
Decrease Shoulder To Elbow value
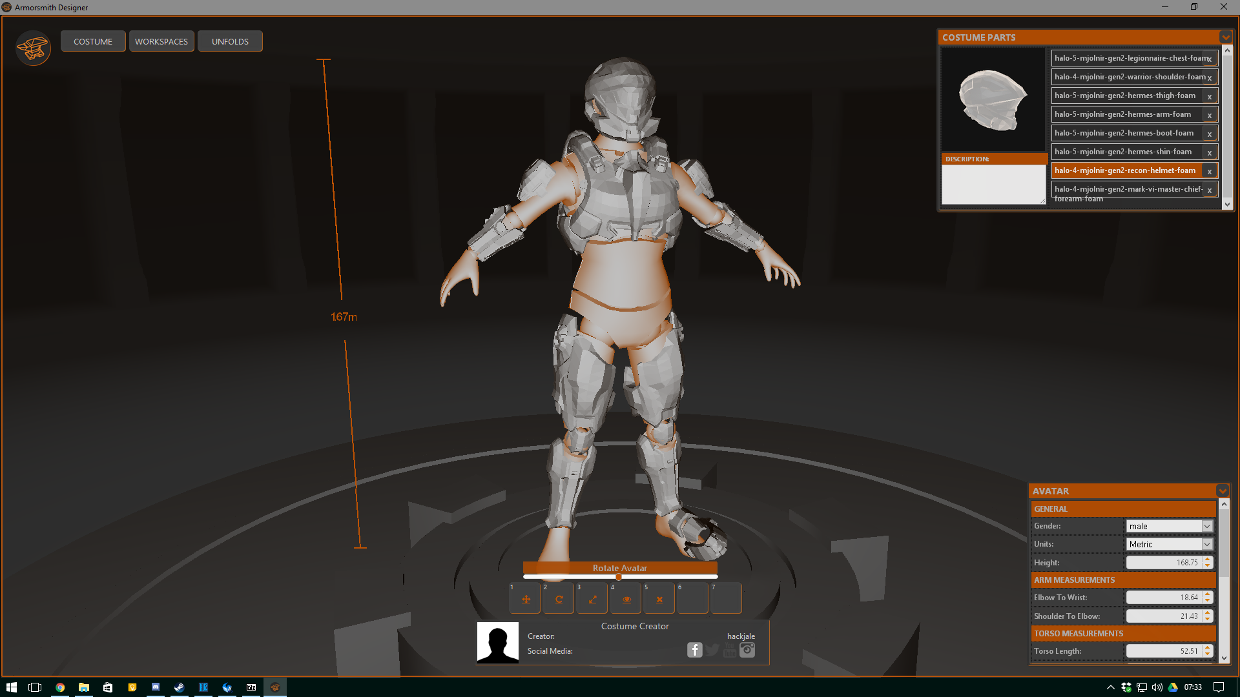(1208, 620)
